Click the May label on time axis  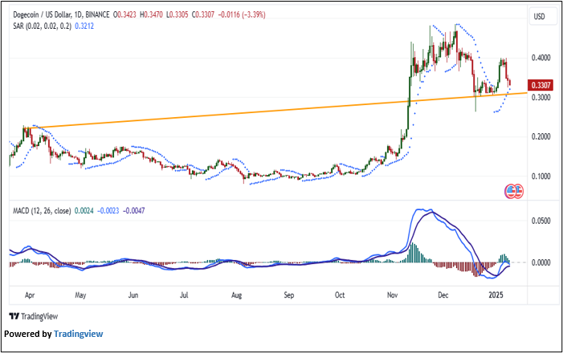tap(80, 295)
